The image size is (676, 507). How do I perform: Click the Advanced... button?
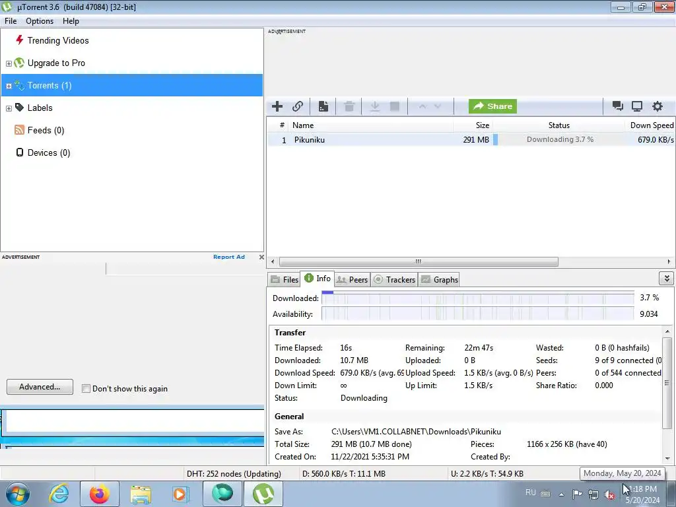tap(40, 387)
